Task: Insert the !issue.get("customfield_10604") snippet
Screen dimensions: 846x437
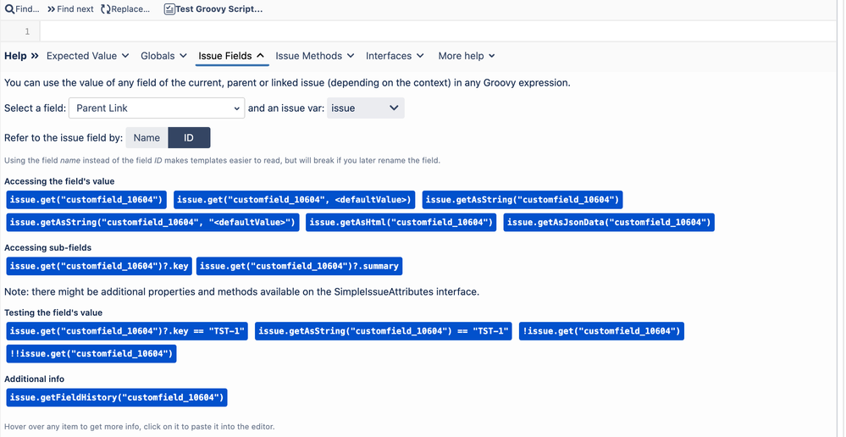Action: click(601, 331)
